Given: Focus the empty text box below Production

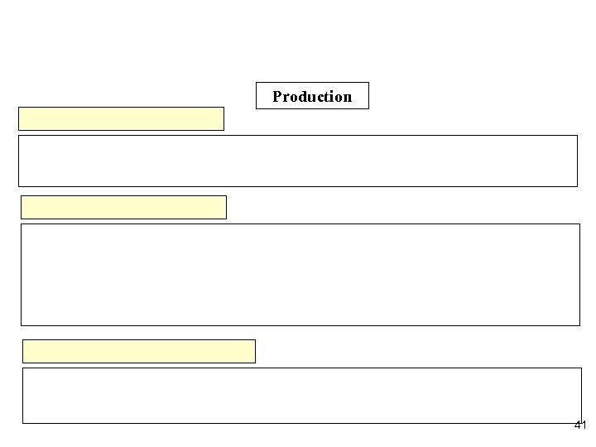Looking at the screenshot, I should point(297,161).
